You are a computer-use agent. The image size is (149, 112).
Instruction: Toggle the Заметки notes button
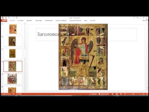point(93,94)
